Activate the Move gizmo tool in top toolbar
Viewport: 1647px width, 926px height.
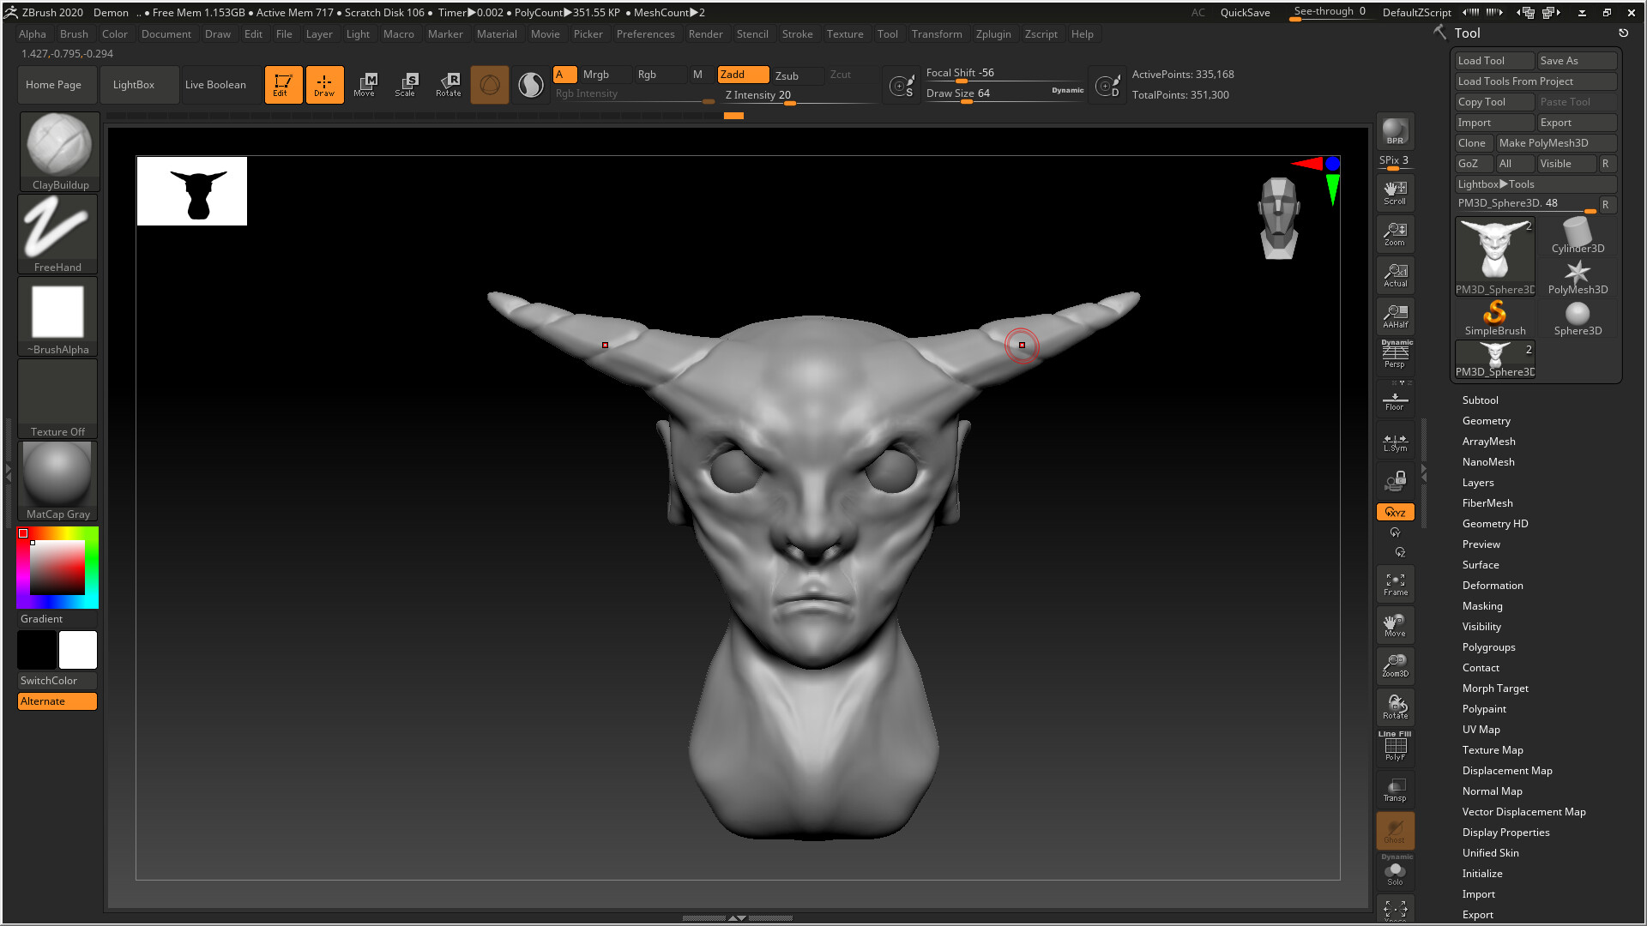tap(366, 84)
